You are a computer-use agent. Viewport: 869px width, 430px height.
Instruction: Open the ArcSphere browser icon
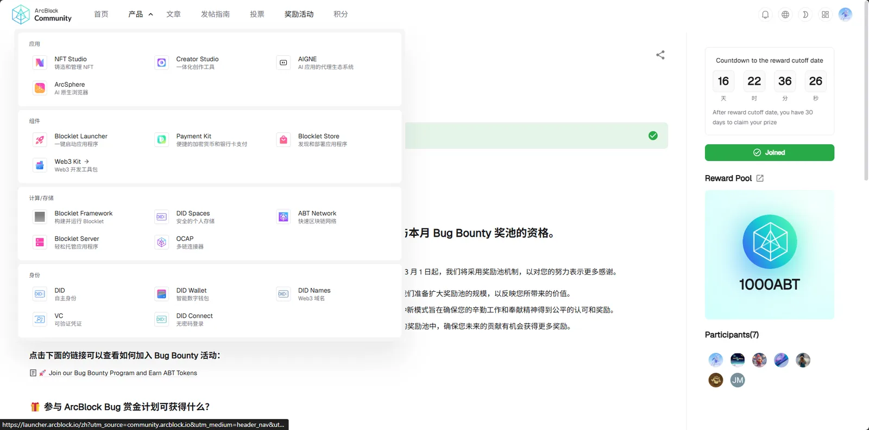(x=40, y=88)
